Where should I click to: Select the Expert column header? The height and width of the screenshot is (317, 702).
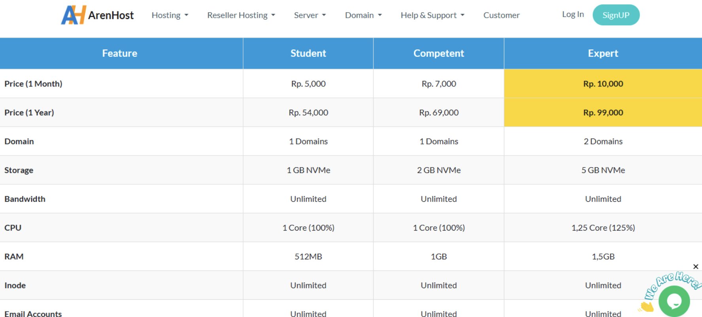tap(603, 53)
